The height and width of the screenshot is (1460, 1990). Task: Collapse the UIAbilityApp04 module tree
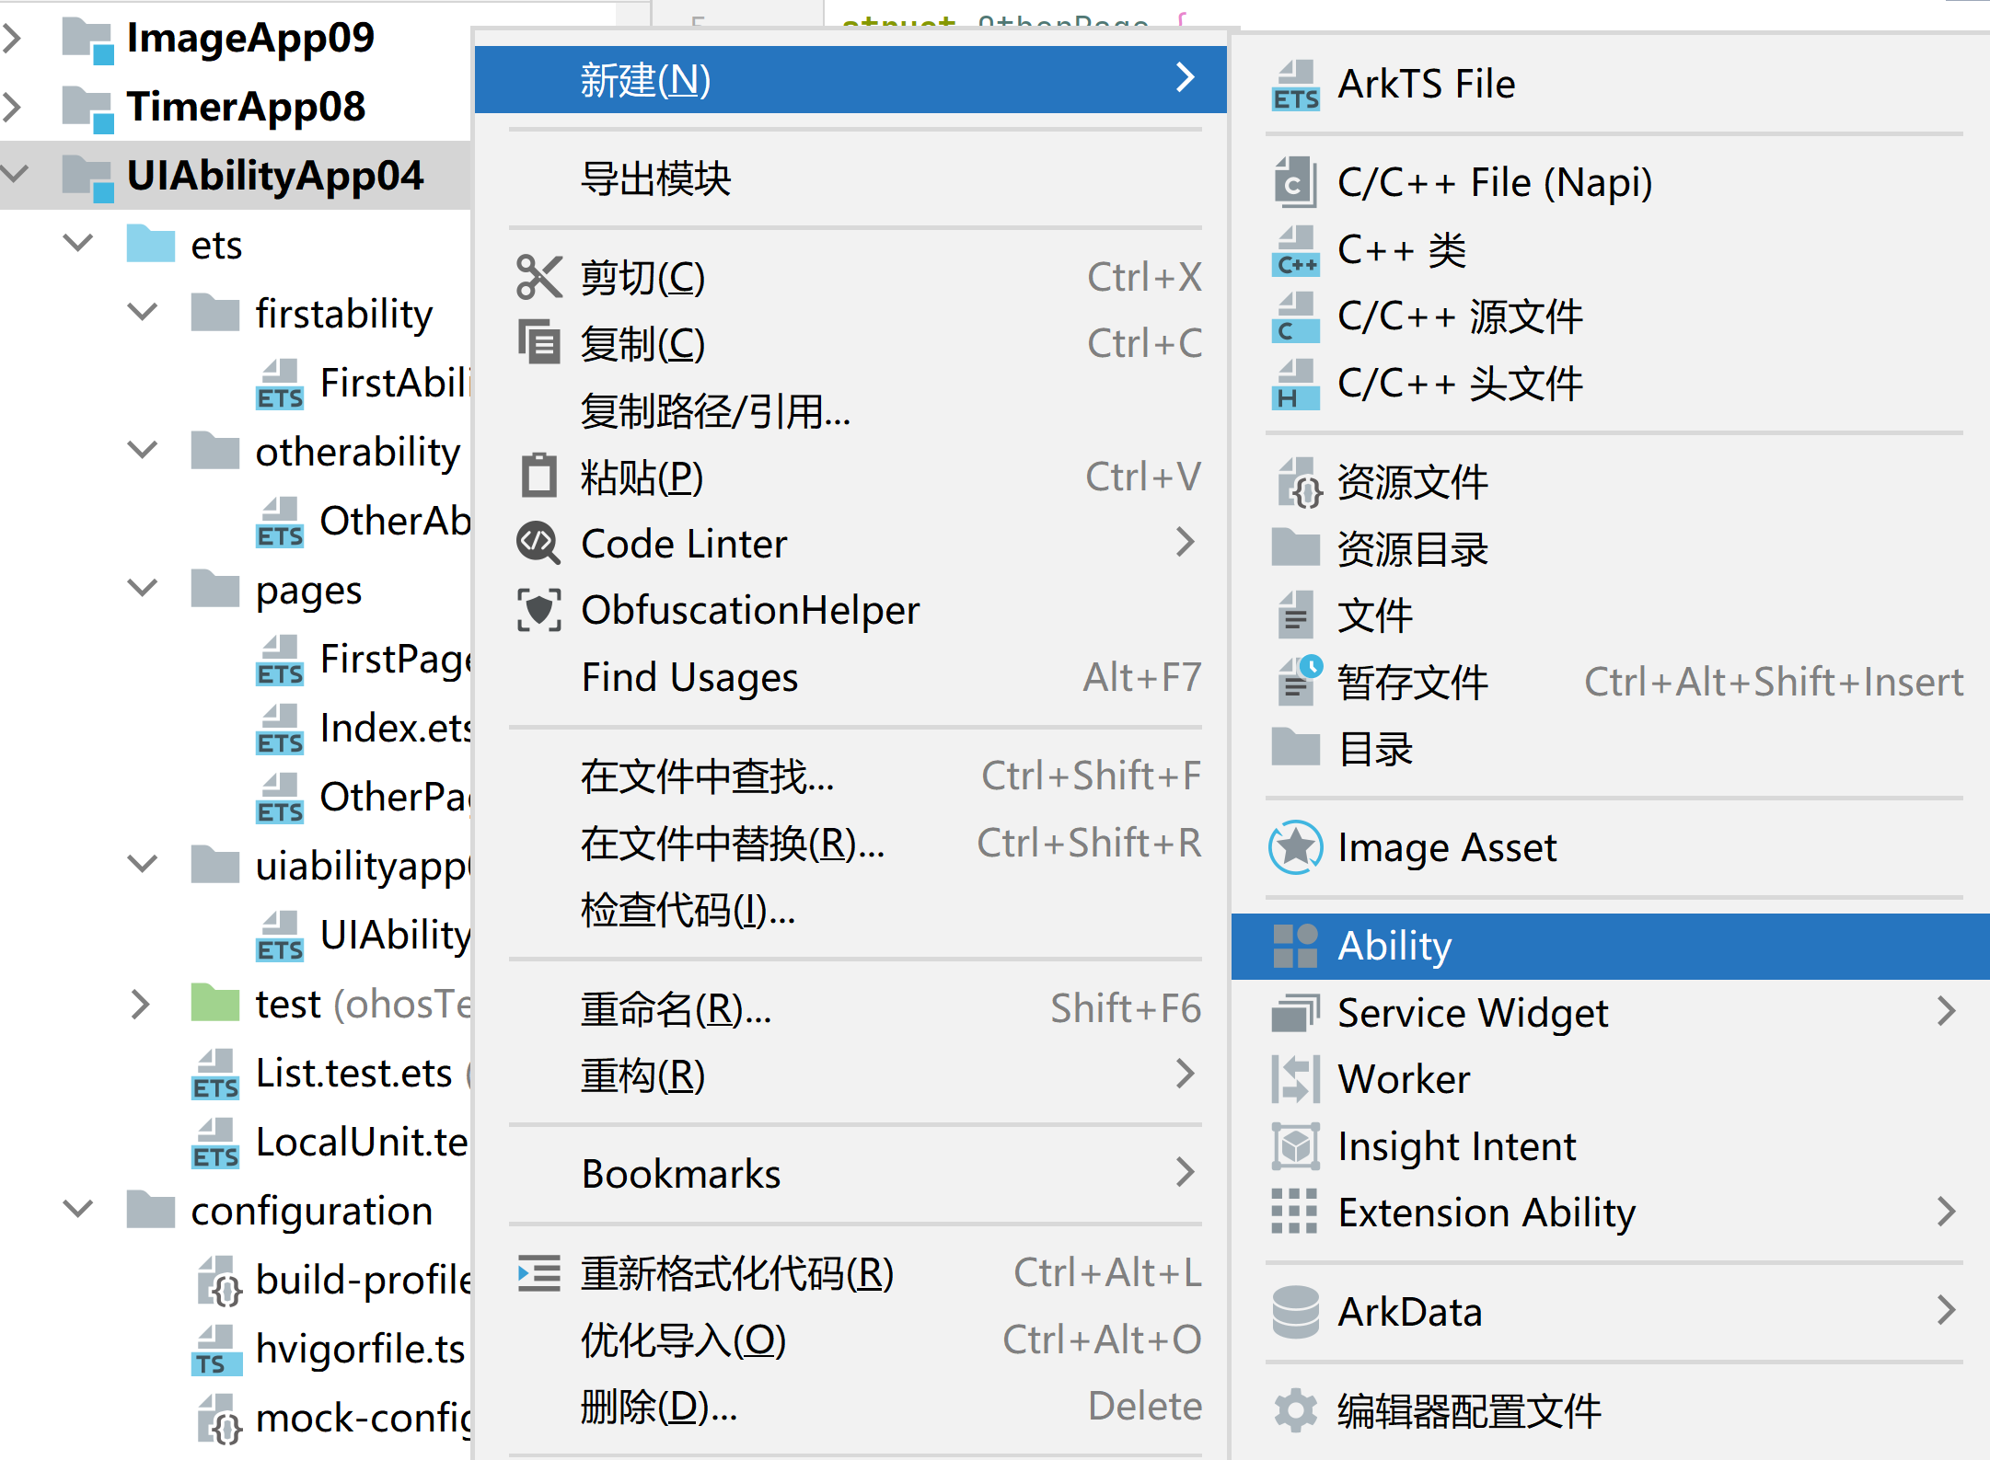[x=16, y=174]
